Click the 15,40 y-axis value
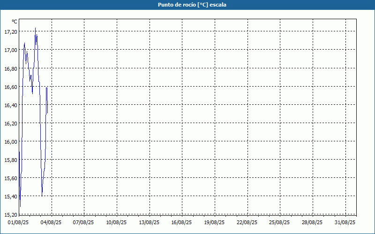The image size is (375, 234). [x=11, y=197]
